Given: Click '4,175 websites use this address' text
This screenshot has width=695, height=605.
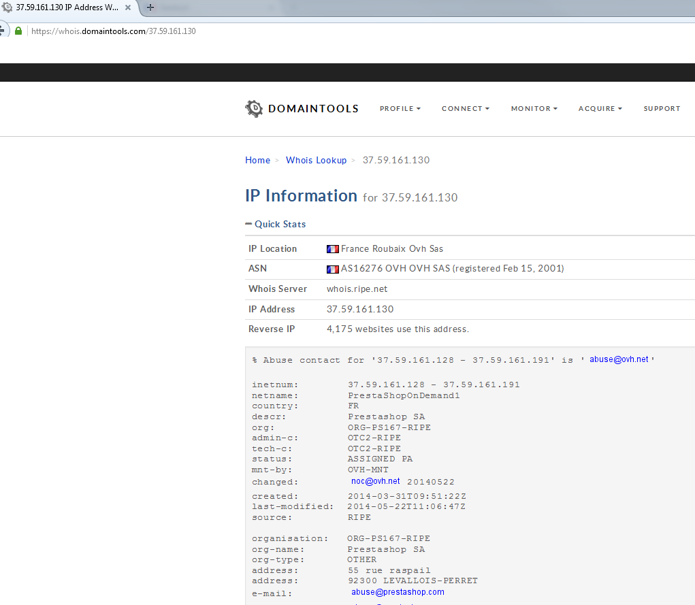Looking at the screenshot, I should click(398, 329).
